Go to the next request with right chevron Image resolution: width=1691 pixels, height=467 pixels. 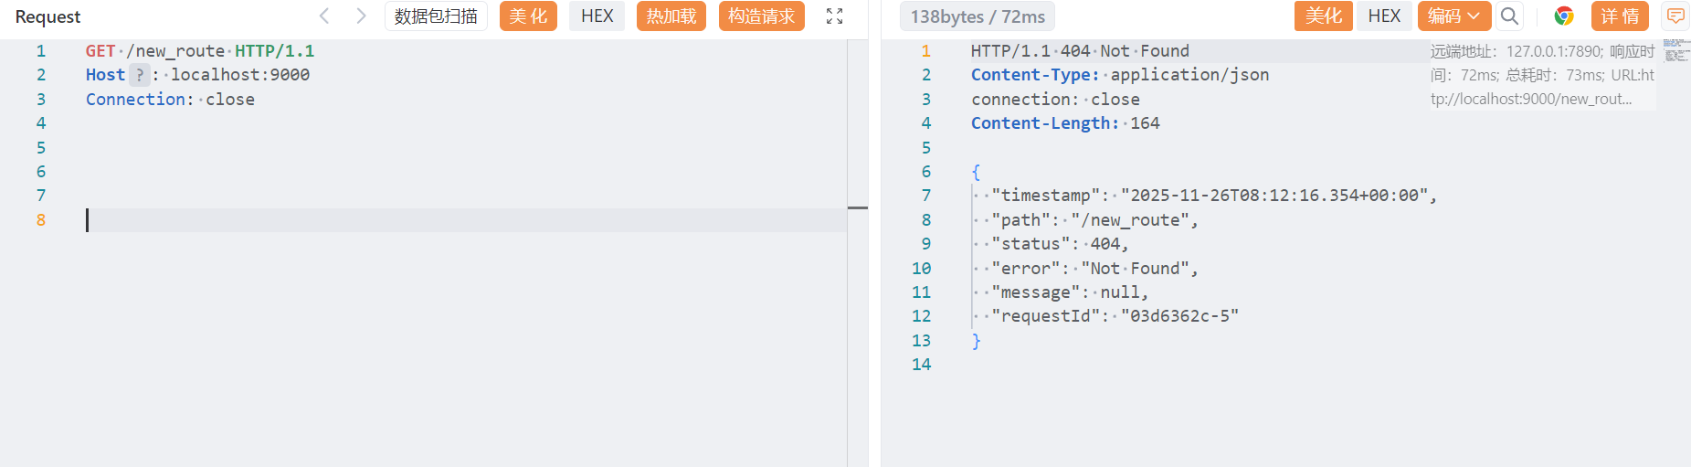click(x=361, y=16)
